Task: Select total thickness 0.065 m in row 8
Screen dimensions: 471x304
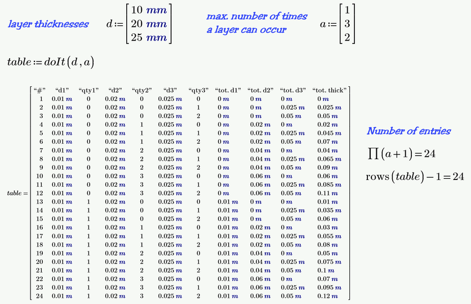Action: [x=330, y=158]
